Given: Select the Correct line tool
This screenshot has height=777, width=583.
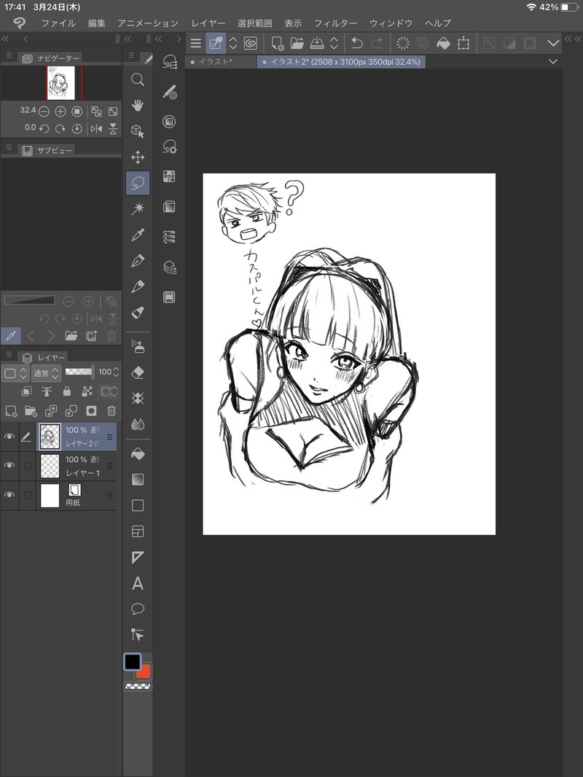Looking at the screenshot, I should point(138,635).
